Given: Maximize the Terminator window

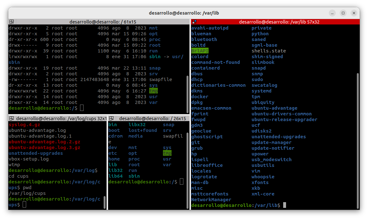Looking at the screenshot, I should pyautogui.click(x=343, y=13).
